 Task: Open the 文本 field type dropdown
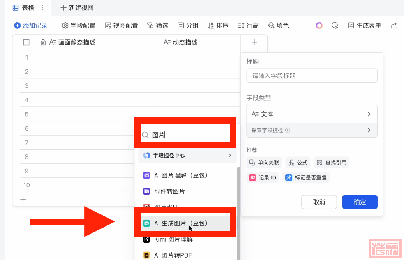(x=312, y=114)
